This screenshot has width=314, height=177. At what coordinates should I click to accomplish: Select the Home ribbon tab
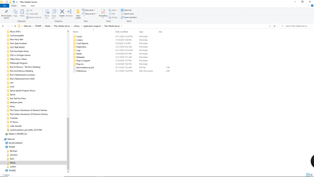(14, 6)
